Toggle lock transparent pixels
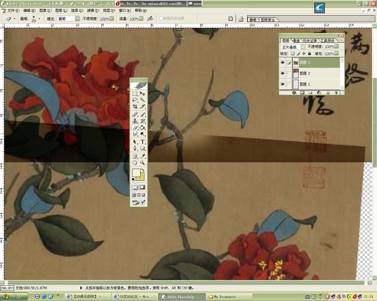This screenshot has width=377, height=301. (293, 53)
